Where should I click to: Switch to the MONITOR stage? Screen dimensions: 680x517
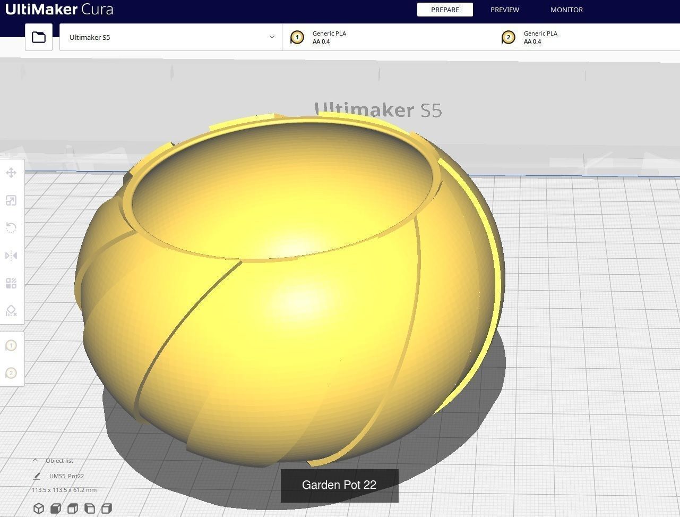coord(566,10)
